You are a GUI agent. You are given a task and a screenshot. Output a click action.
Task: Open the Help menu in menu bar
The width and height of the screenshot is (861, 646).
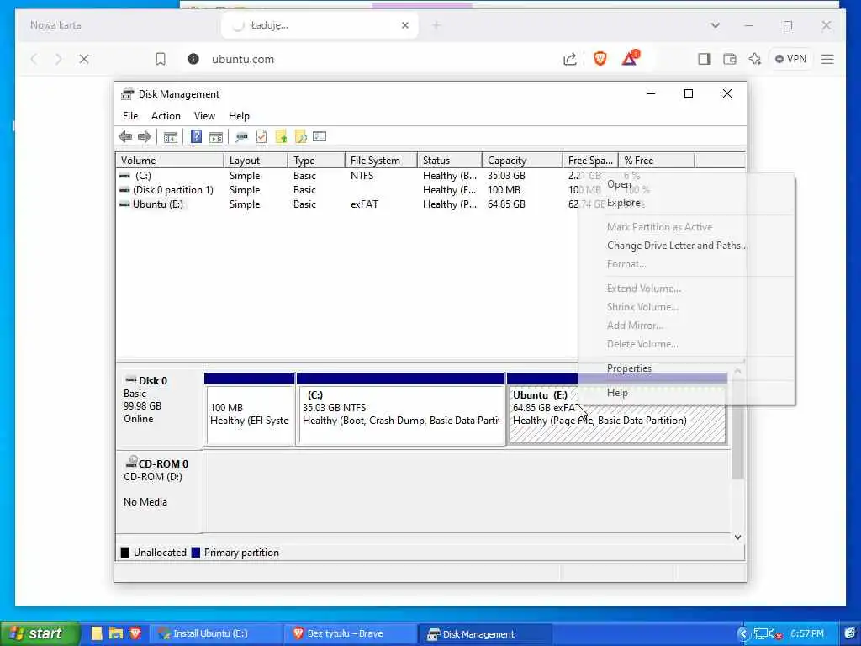(x=239, y=116)
